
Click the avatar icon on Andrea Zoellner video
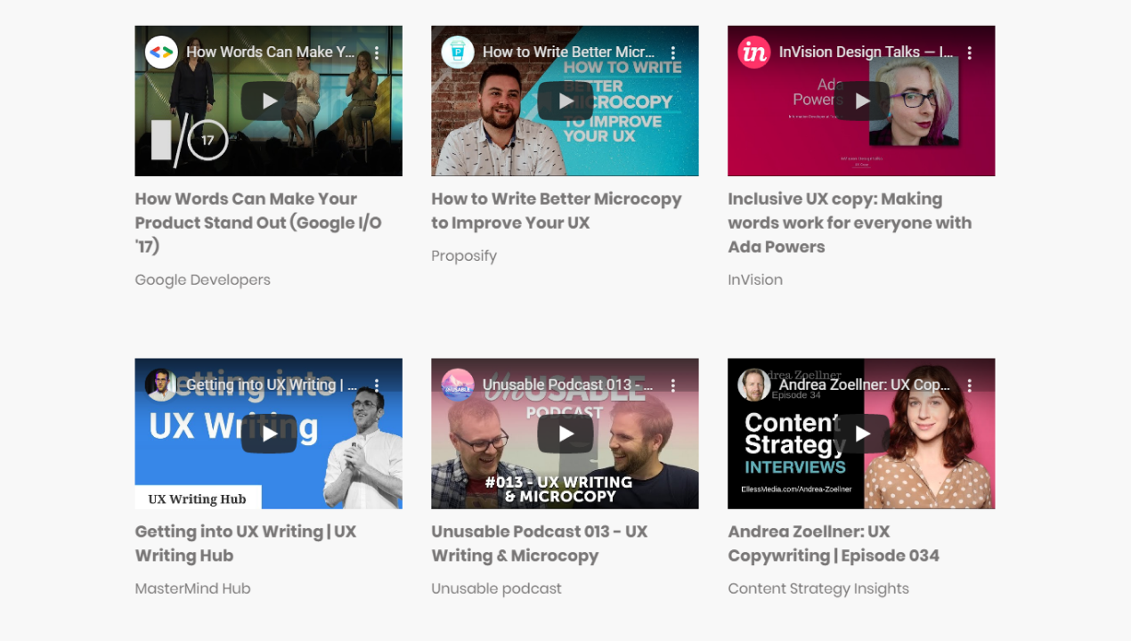click(753, 385)
